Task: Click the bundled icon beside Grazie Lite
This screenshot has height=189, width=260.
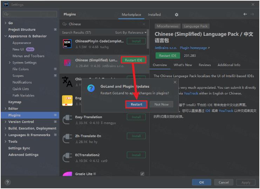Action: click(x=95, y=174)
